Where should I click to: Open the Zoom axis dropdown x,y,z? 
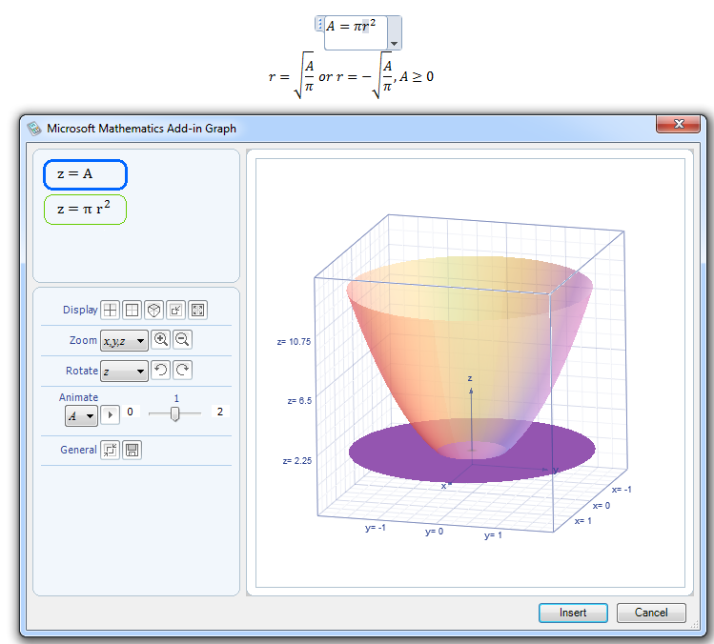click(x=124, y=340)
